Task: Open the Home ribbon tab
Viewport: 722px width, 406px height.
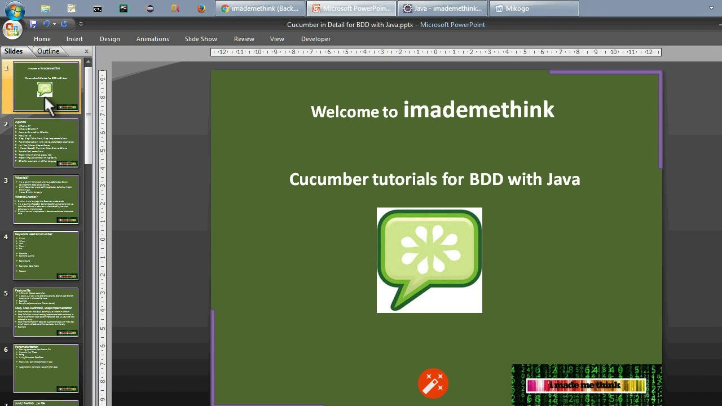Action: 42,39
